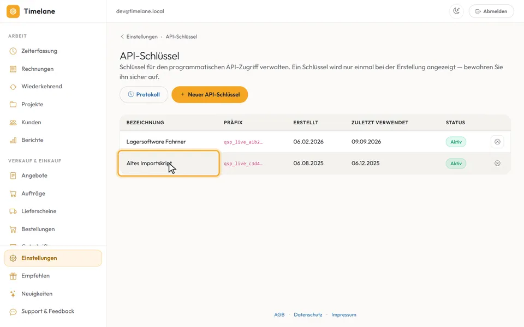Click the dev@timelane.local account text

(x=140, y=11)
